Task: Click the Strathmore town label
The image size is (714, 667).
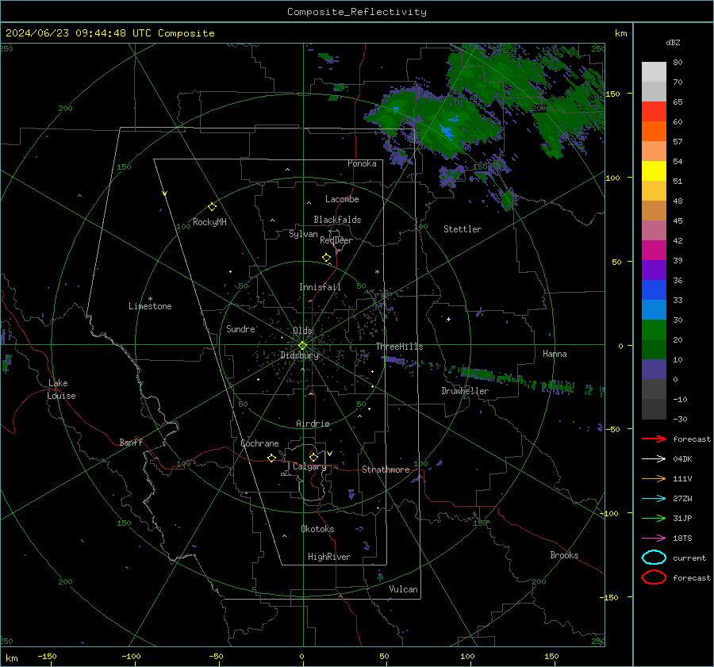Action: pos(386,470)
